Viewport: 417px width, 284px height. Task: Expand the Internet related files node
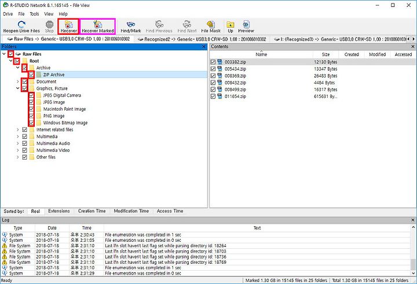coord(18,130)
